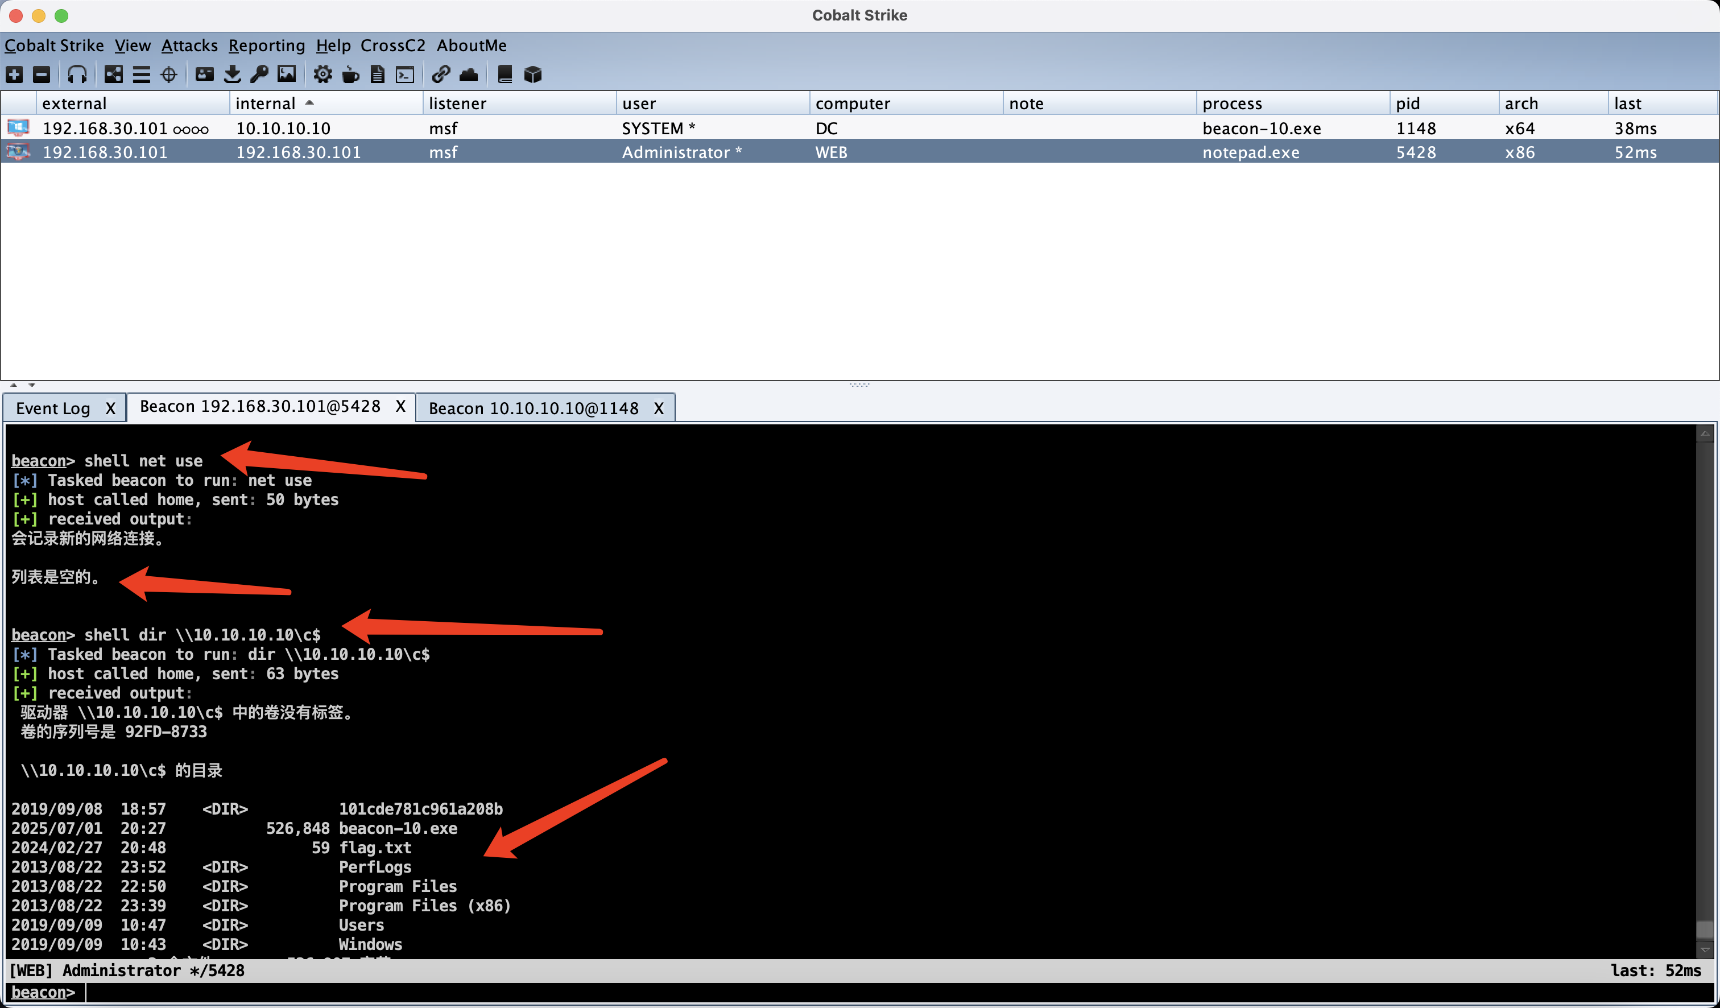1720x1008 pixels.
Task: Click the console scrollbar thumb
Action: tap(1704, 930)
